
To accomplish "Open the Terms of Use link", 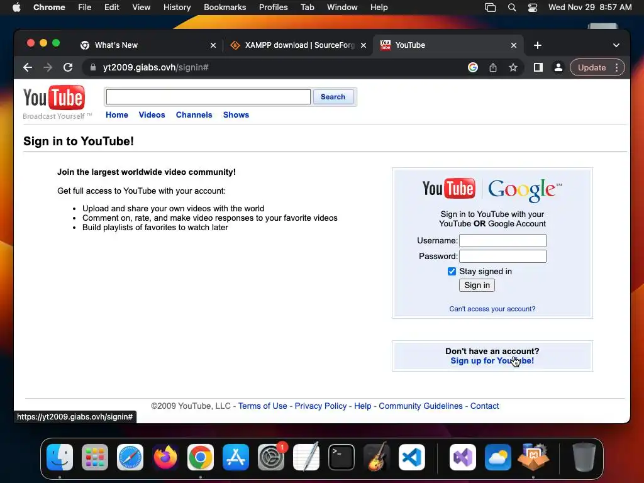I will pos(263,406).
